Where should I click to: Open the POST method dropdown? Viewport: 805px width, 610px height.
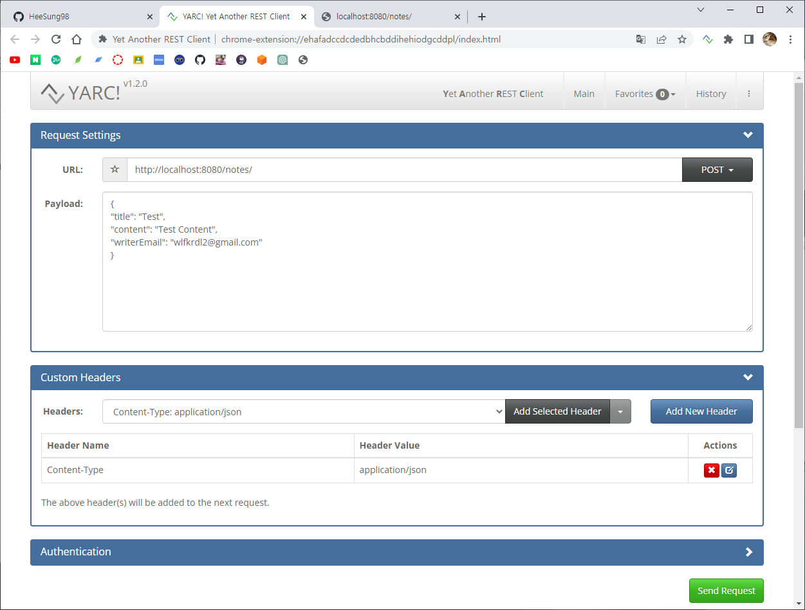pos(717,170)
